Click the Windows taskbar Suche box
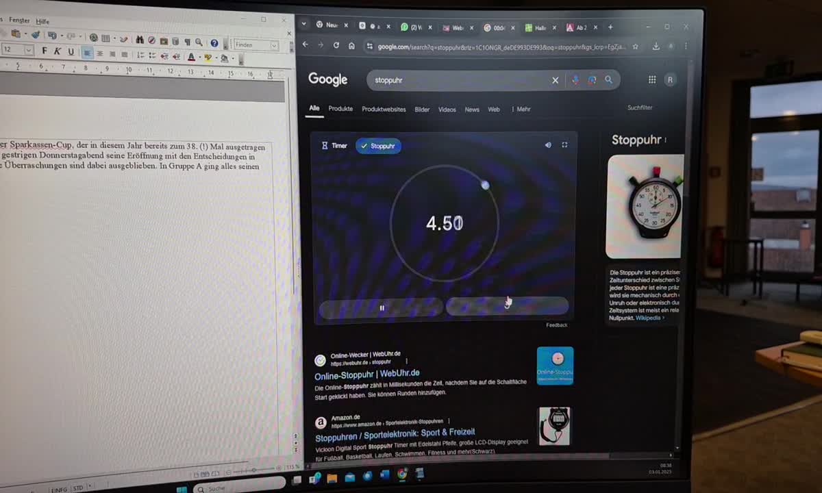 tap(239, 485)
